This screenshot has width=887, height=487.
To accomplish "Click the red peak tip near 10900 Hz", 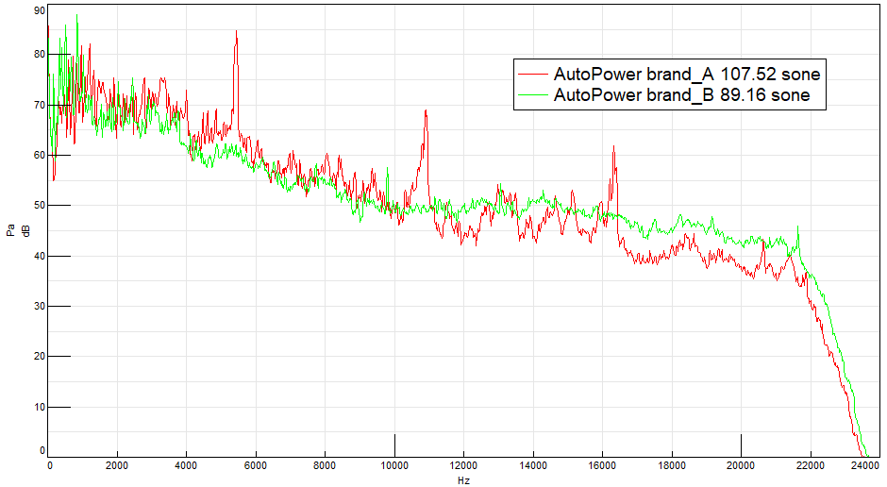I will click(426, 111).
